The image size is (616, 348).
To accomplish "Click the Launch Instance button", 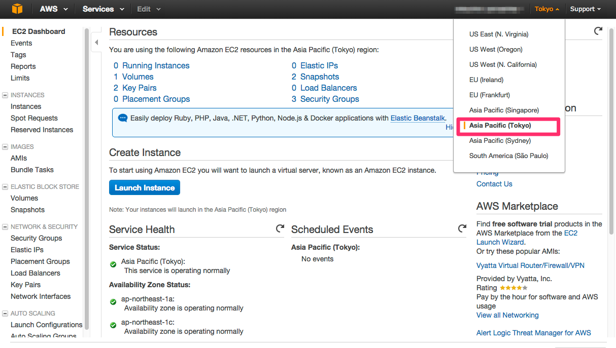I will click(x=145, y=187).
